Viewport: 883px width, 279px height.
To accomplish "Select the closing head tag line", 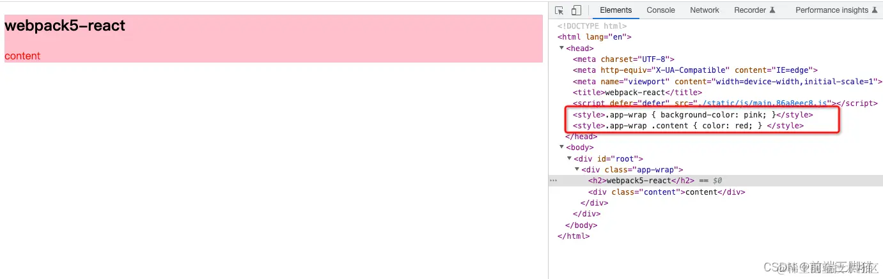I will coord(581,137).
